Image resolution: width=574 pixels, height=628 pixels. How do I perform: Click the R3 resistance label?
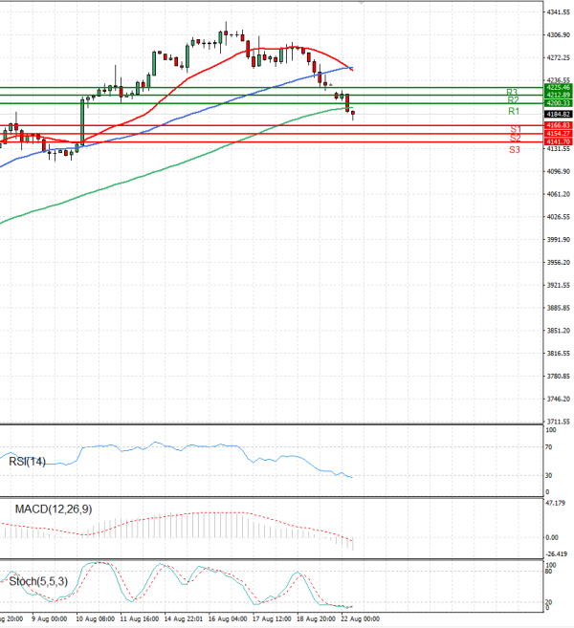pyautogui.click(x=512, y=92)
